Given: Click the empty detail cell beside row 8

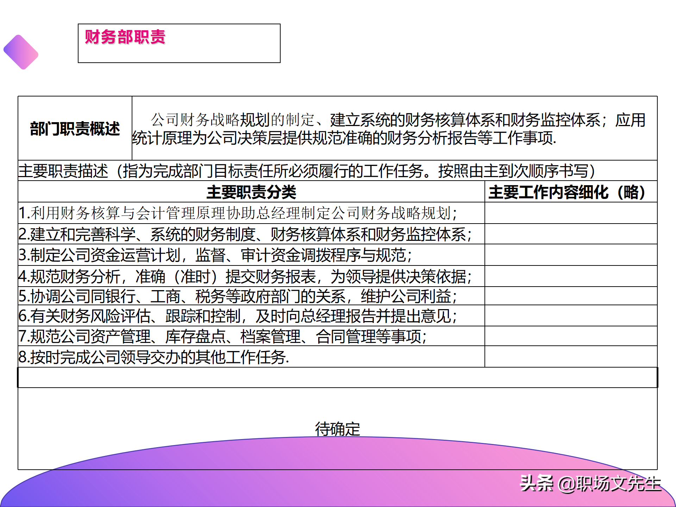Looking at the screenshot, I should (x=571, y=357).
